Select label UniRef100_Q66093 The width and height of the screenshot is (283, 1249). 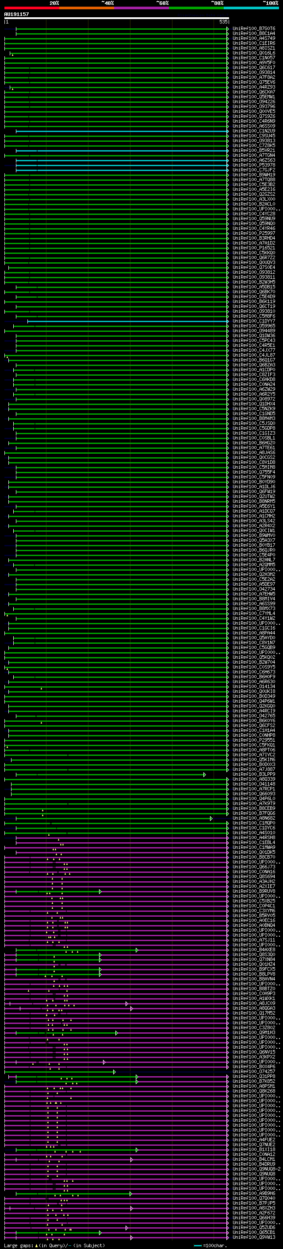pos(253,794)
